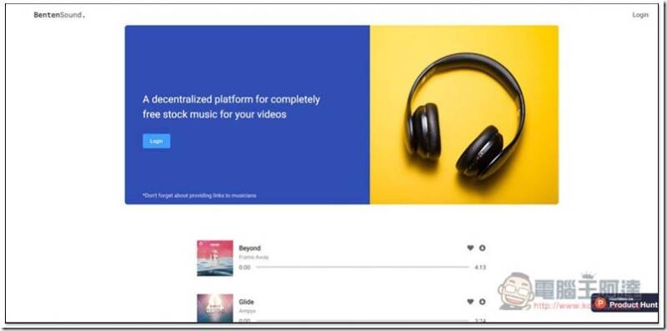
Task: Open the Login link in top navigation
Action: point(640,15)
